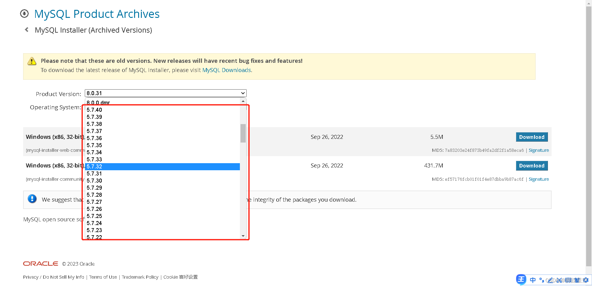The height and width of the screenshot is (286, 592).
Task: Click the MD5 hash of the 5.5M installer
Action: [x=484, y=150]
